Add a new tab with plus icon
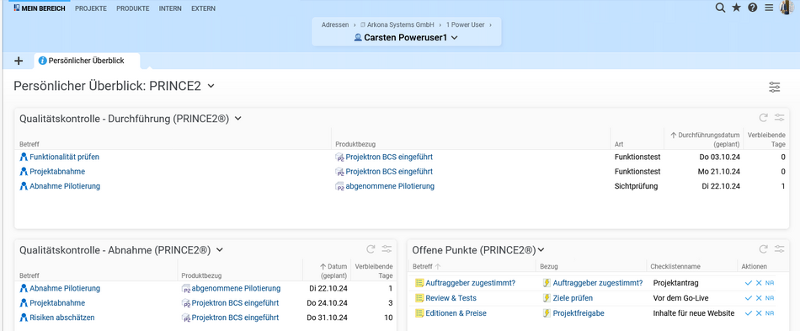 point(19,61)
